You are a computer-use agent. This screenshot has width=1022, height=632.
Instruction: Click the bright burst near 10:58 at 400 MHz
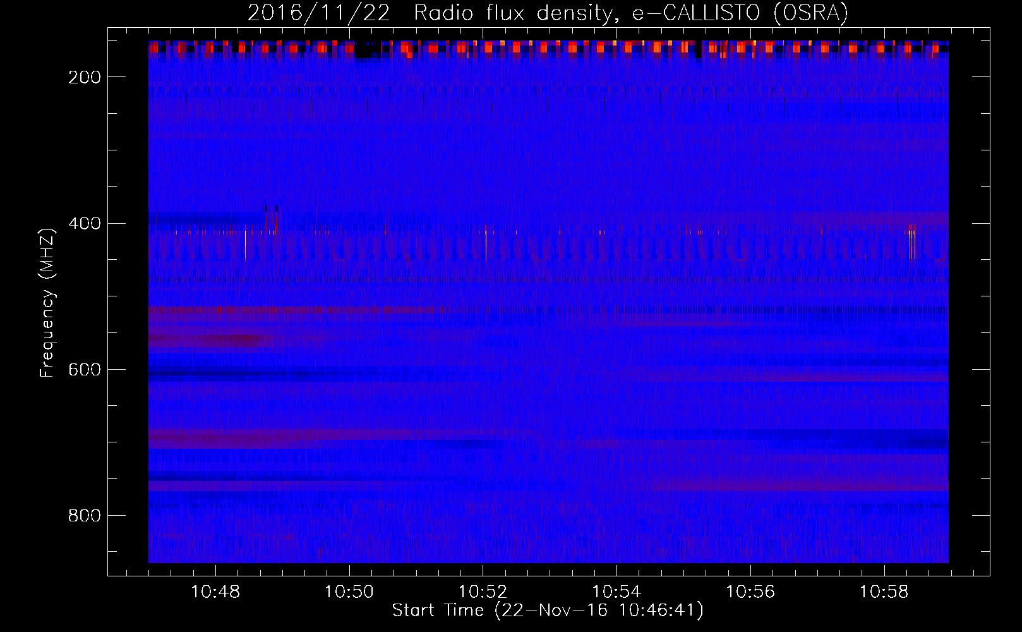coord(911,241)
